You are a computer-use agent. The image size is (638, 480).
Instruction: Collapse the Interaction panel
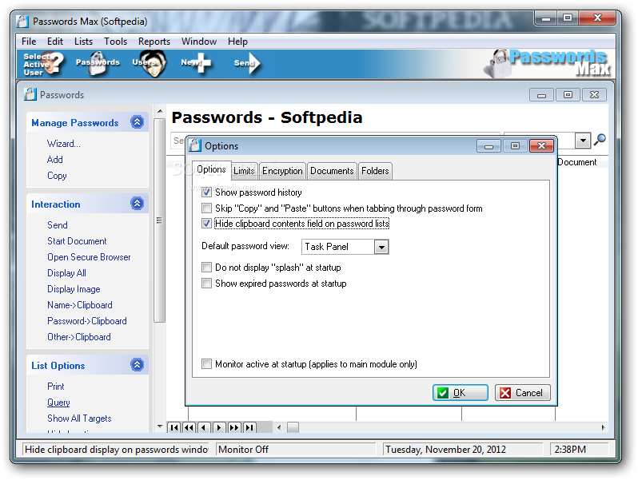138,203
